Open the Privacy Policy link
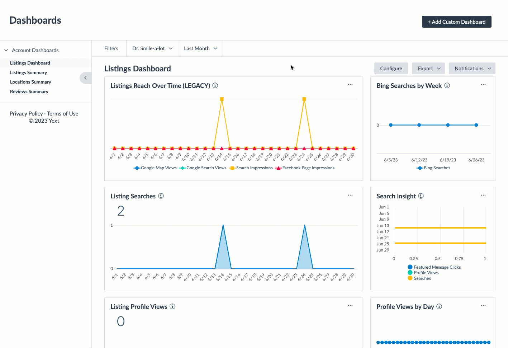This screenshot has height=348, width=508. pos(26,113)
